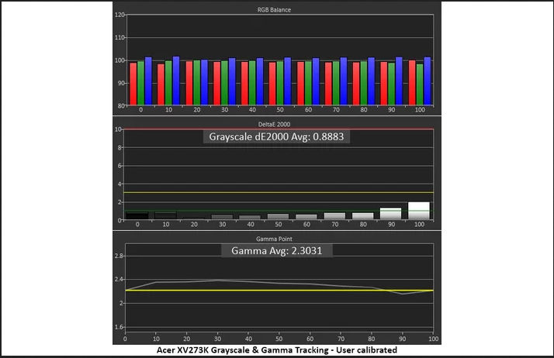554x358 pixels.
Task: Click the DeltaE 2000 chart title
Action: (279, 122)
